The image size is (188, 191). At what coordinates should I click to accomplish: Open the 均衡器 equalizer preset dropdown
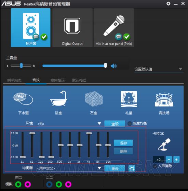coord(99,168)
